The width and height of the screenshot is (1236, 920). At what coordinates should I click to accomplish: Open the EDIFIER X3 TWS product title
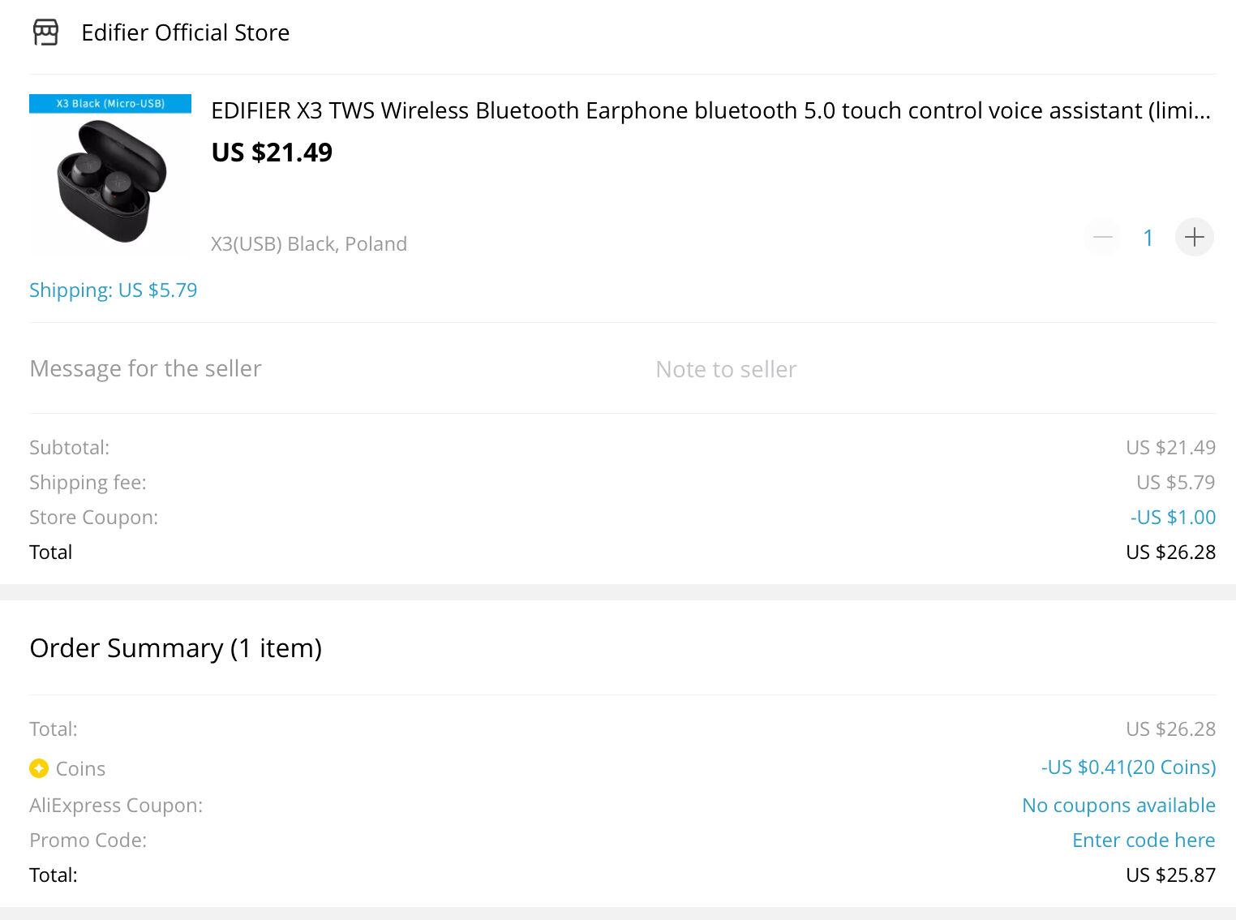(x=710, y=110)
